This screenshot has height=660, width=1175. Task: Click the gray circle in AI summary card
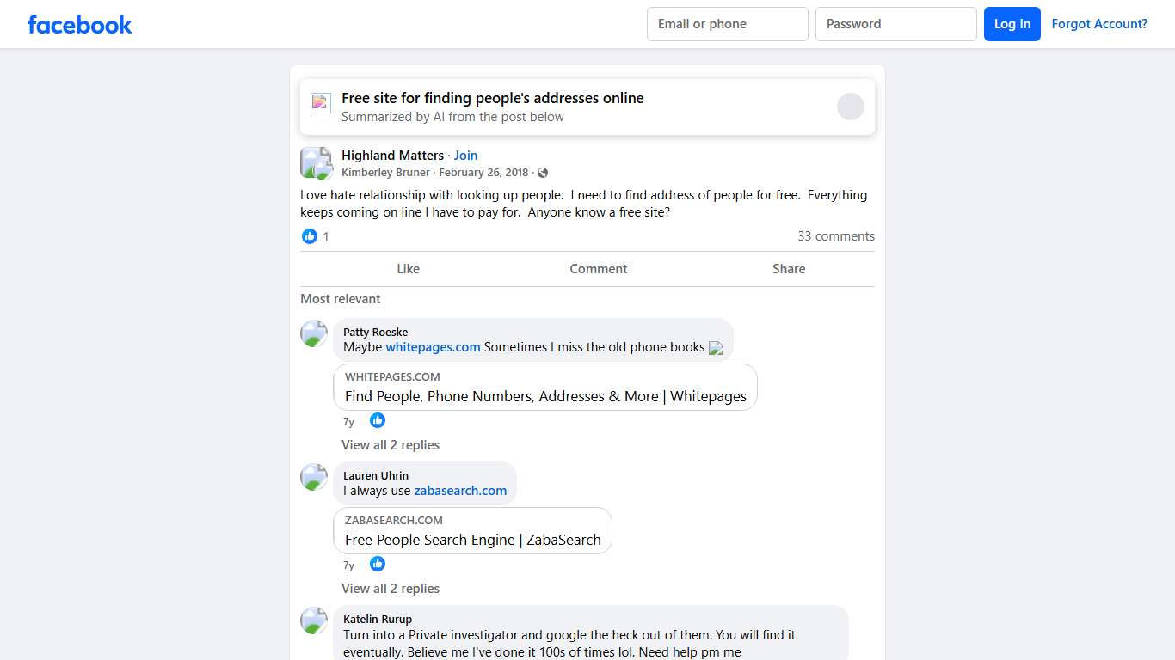tap(851, 107)
